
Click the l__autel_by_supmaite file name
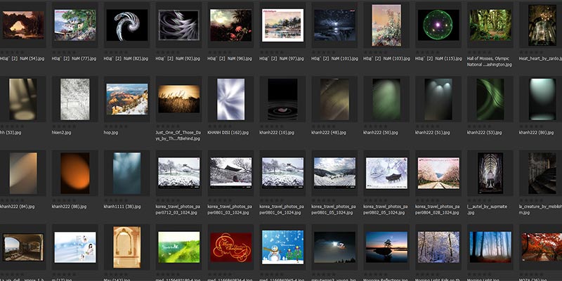pyautogui.click(x=487, y=209)
